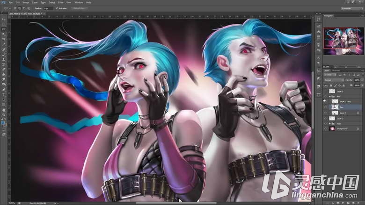Screen dimensions: 365x205
Task: Open the Essentials workspace dropdown
Action: pos(352,8)
